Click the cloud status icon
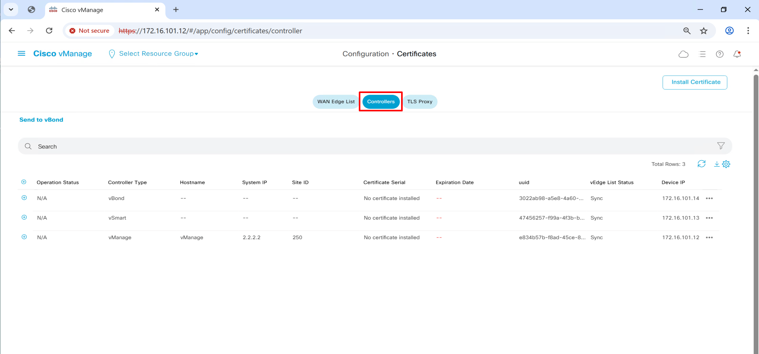The height and width of the screenshot is (354, 759). coord(683,54)
